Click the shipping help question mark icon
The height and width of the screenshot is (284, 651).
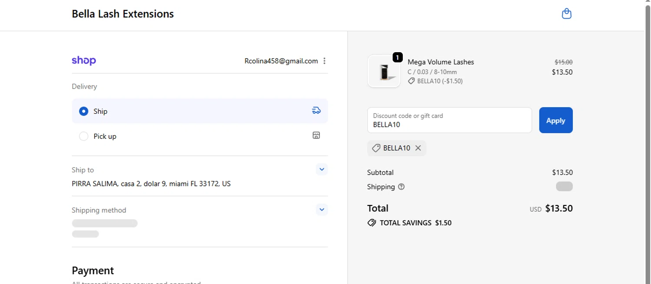coord(401,187)
